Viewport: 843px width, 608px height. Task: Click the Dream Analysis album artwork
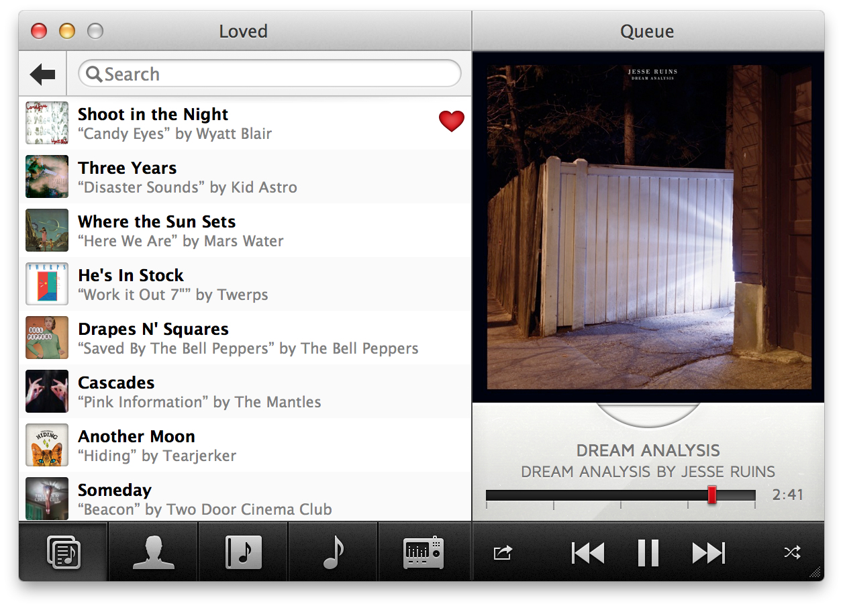(x=649, y=227)
